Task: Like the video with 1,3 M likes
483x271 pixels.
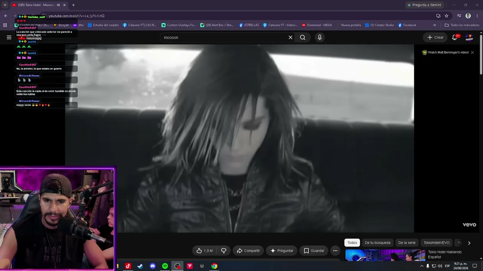Action: (x=205, y=251)
